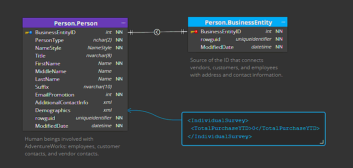Click the nvarchar(8) data type of Title

coord(99,56)
